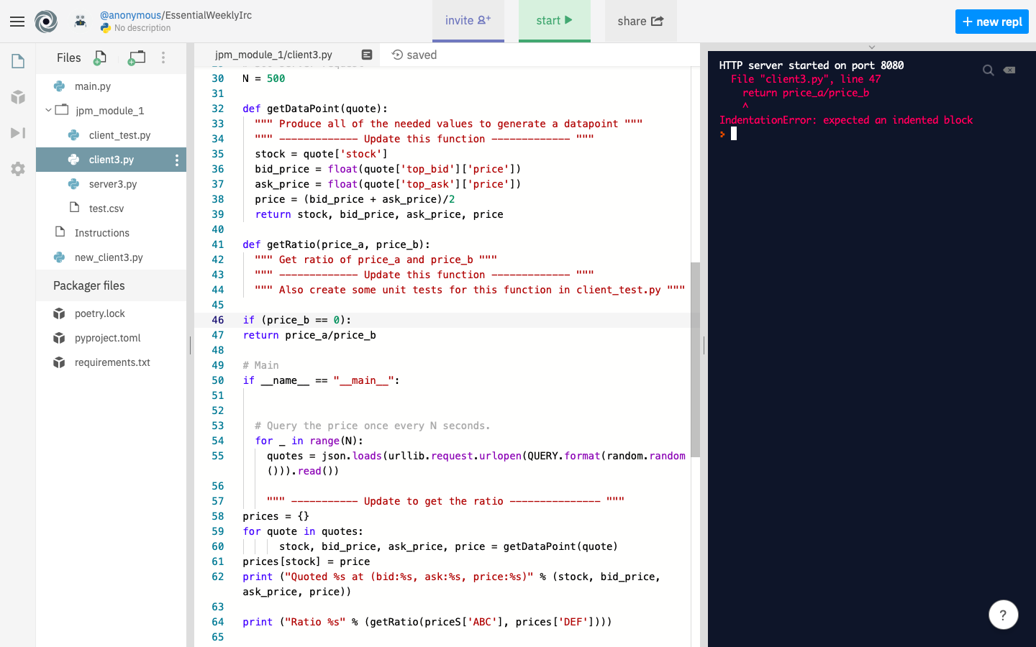Run the repl with the start button
Viewport: 1036px width, 647px height.
click(x=554, y=21)
